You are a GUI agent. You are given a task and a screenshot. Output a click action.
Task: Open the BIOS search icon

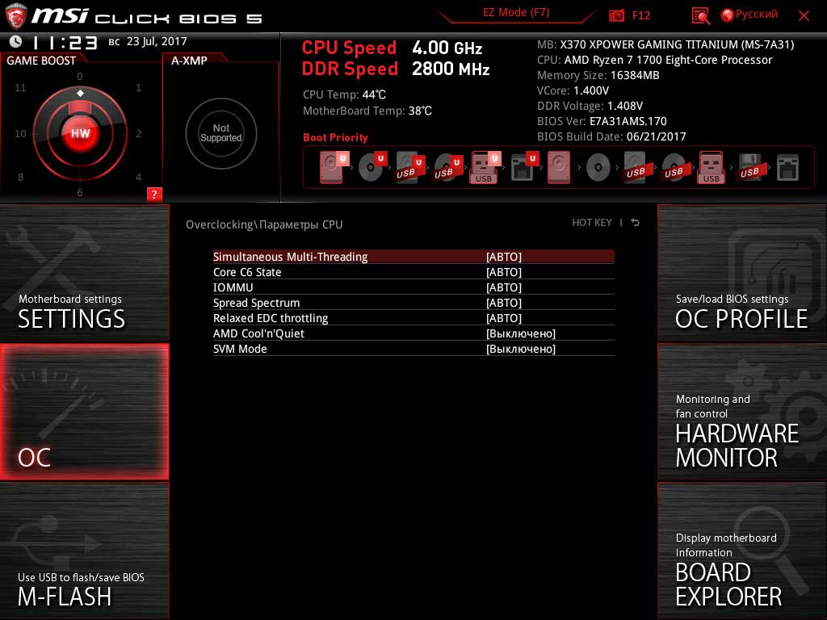coord(700,16)
